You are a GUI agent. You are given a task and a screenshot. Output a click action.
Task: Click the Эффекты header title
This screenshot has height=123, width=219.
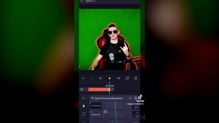(x=90, y=1)
